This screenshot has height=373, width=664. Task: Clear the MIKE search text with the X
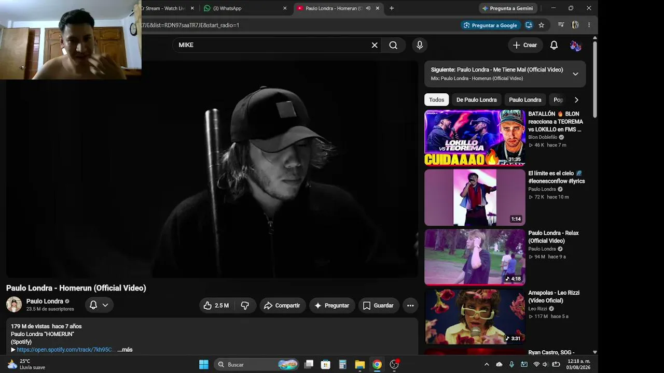pyautogui.click(x=375, y=45)
